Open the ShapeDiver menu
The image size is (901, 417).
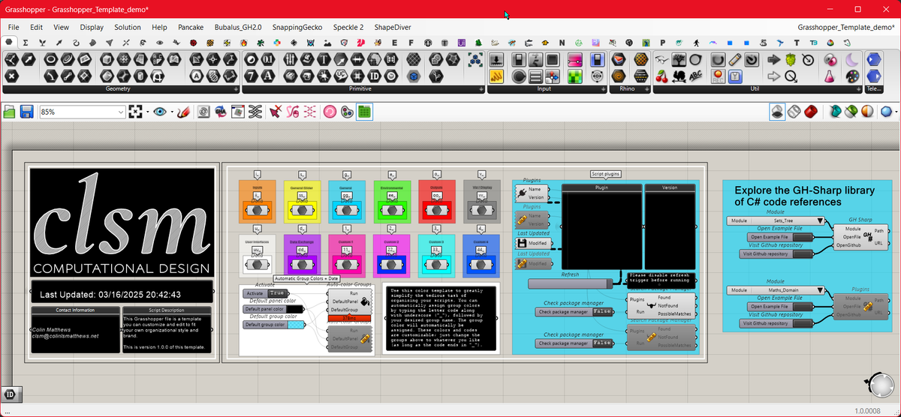pyautogui.click(x=393, y=27)
